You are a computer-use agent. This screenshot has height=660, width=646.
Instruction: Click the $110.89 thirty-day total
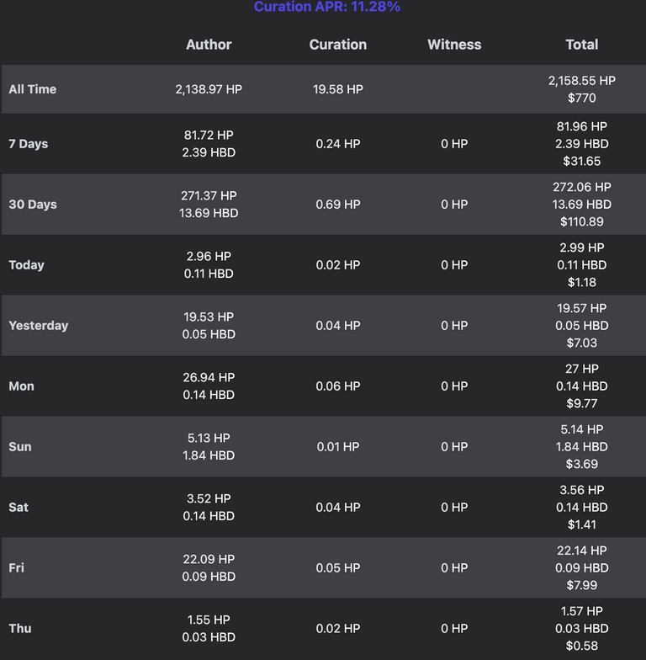coord(582,222)
